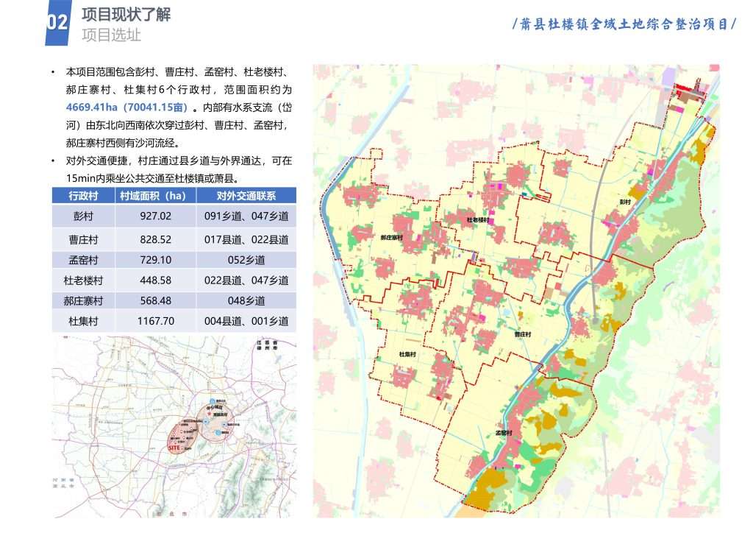
Task: Click the red SITE label on location map
Action: [174, 447]
